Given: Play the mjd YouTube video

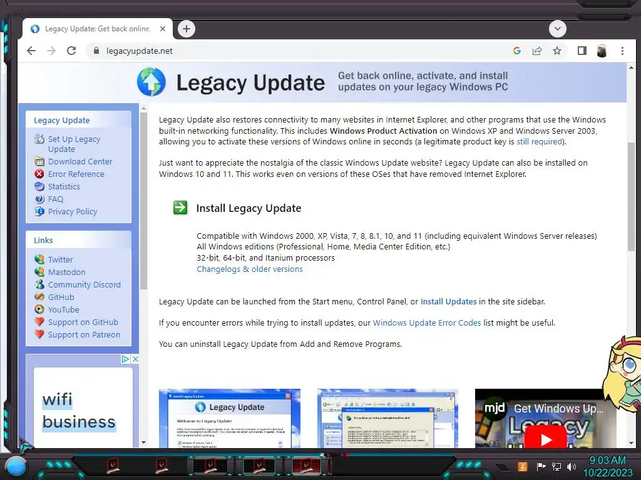Looking at the screenshot, I should (x=546, y=439).
